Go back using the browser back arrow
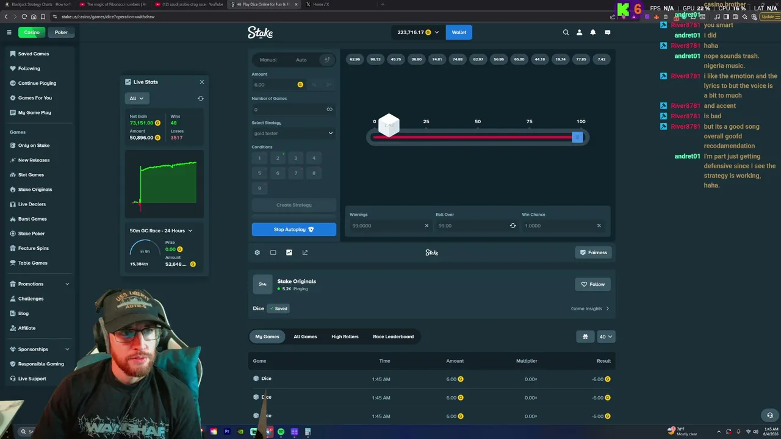Image resolution: width=781 pixels, height=439 pixels. tap(6, 16)
